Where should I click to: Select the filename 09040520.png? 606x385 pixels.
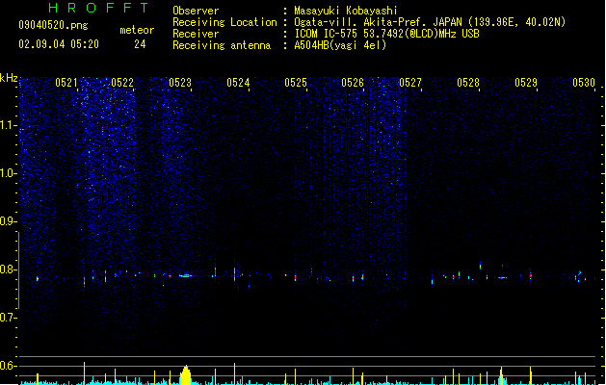click(x=53, y=25)
